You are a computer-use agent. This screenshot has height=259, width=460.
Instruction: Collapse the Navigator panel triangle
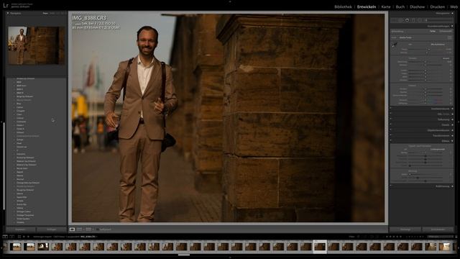(8, 13)
